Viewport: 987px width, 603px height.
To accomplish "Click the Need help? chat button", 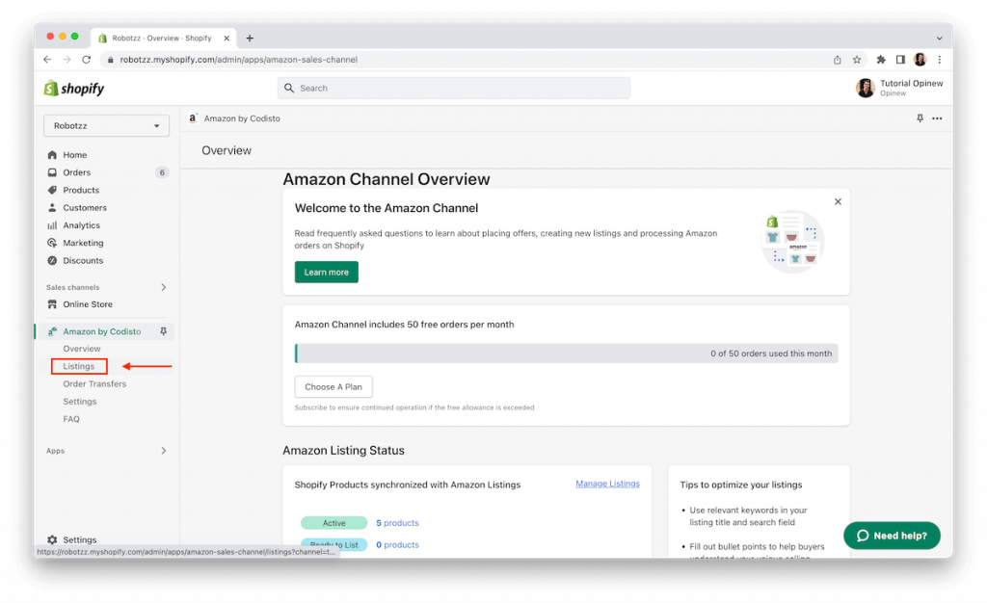I will coord(892,536).
